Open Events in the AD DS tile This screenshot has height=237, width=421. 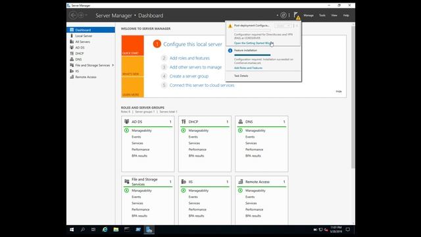[x=136, y=137]
